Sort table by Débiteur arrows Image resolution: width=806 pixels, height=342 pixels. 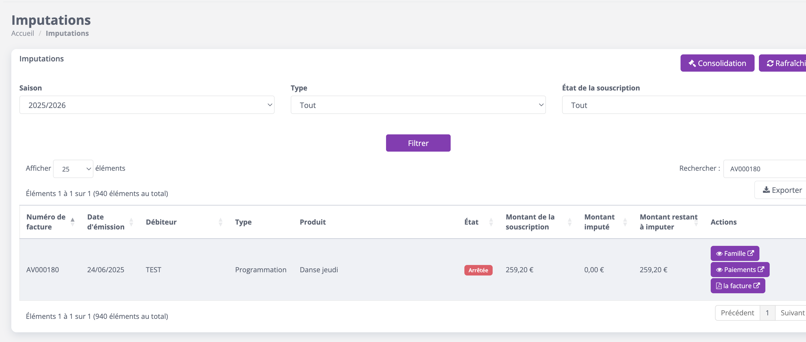(220, 222)
